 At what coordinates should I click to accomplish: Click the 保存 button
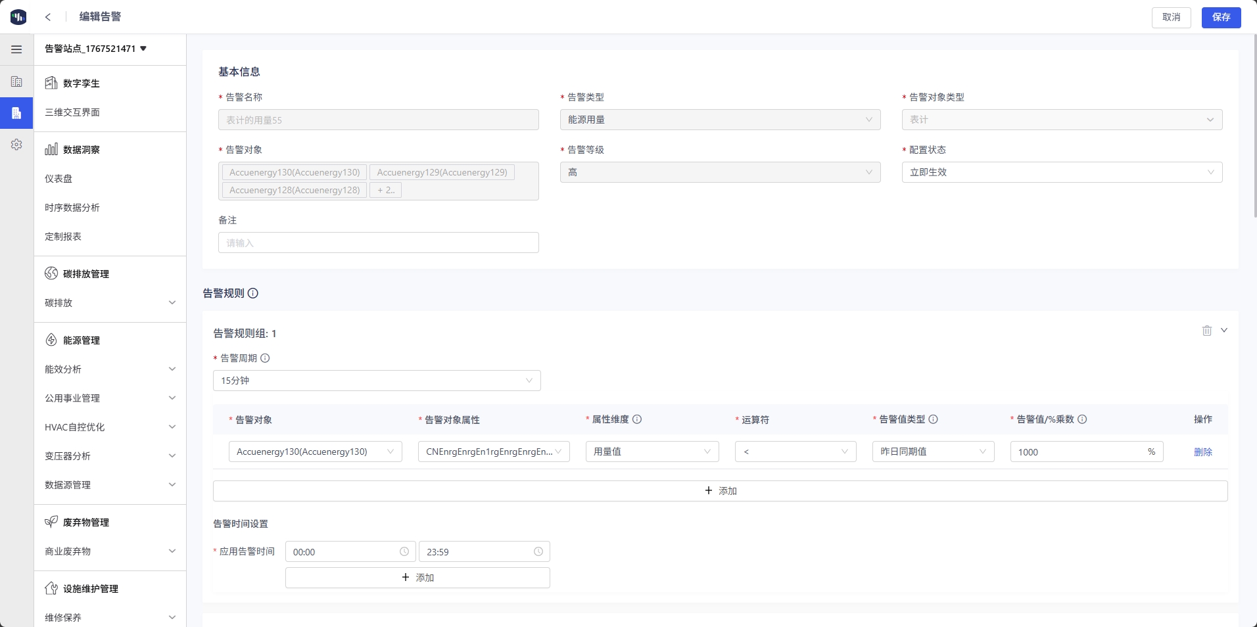pyautogui.click(x=1221, y=17)
